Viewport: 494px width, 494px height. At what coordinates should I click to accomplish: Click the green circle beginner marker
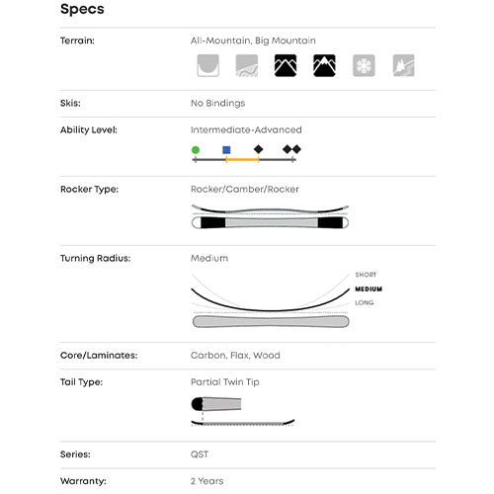tap(196, 150)
